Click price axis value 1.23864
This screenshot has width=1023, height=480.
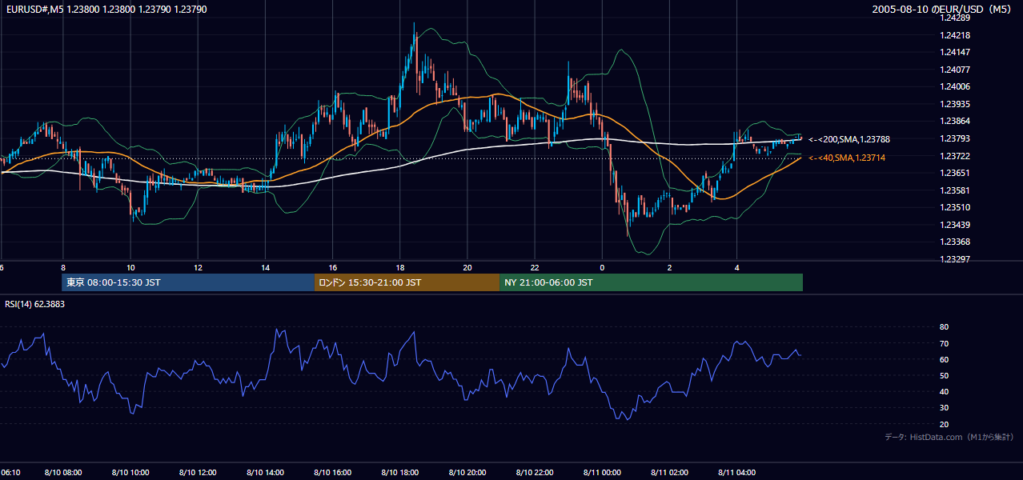tap(956, 122)
